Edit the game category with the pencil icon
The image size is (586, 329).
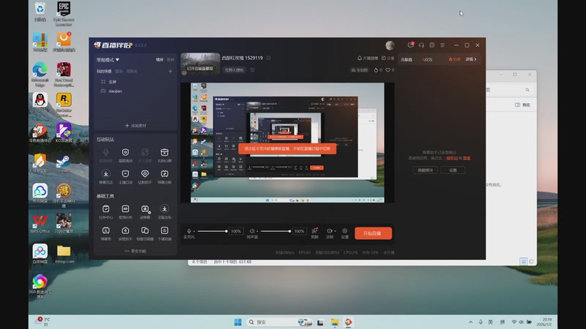pyautogui.click(x=252, y=69)
